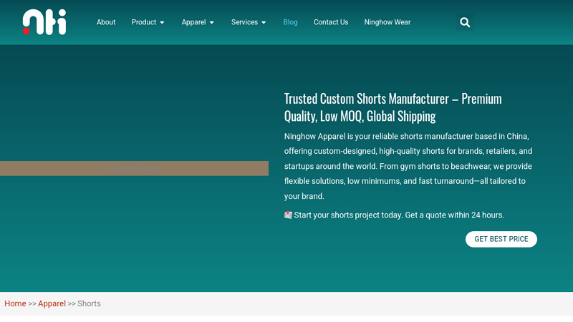Open the Ninghow Wear nav link

[387, 22]
